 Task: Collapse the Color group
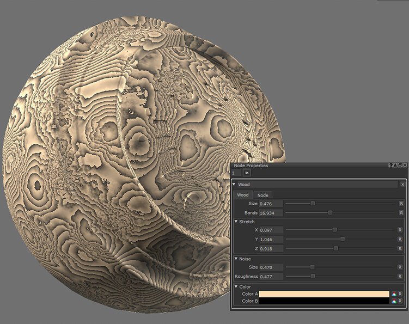click(236, 286)
